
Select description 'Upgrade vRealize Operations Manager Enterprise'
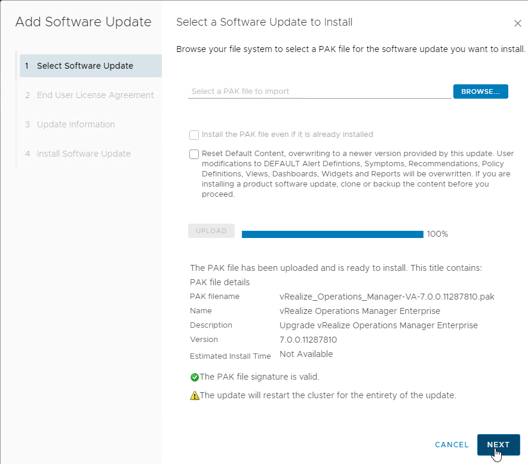[x=379, y=325]
